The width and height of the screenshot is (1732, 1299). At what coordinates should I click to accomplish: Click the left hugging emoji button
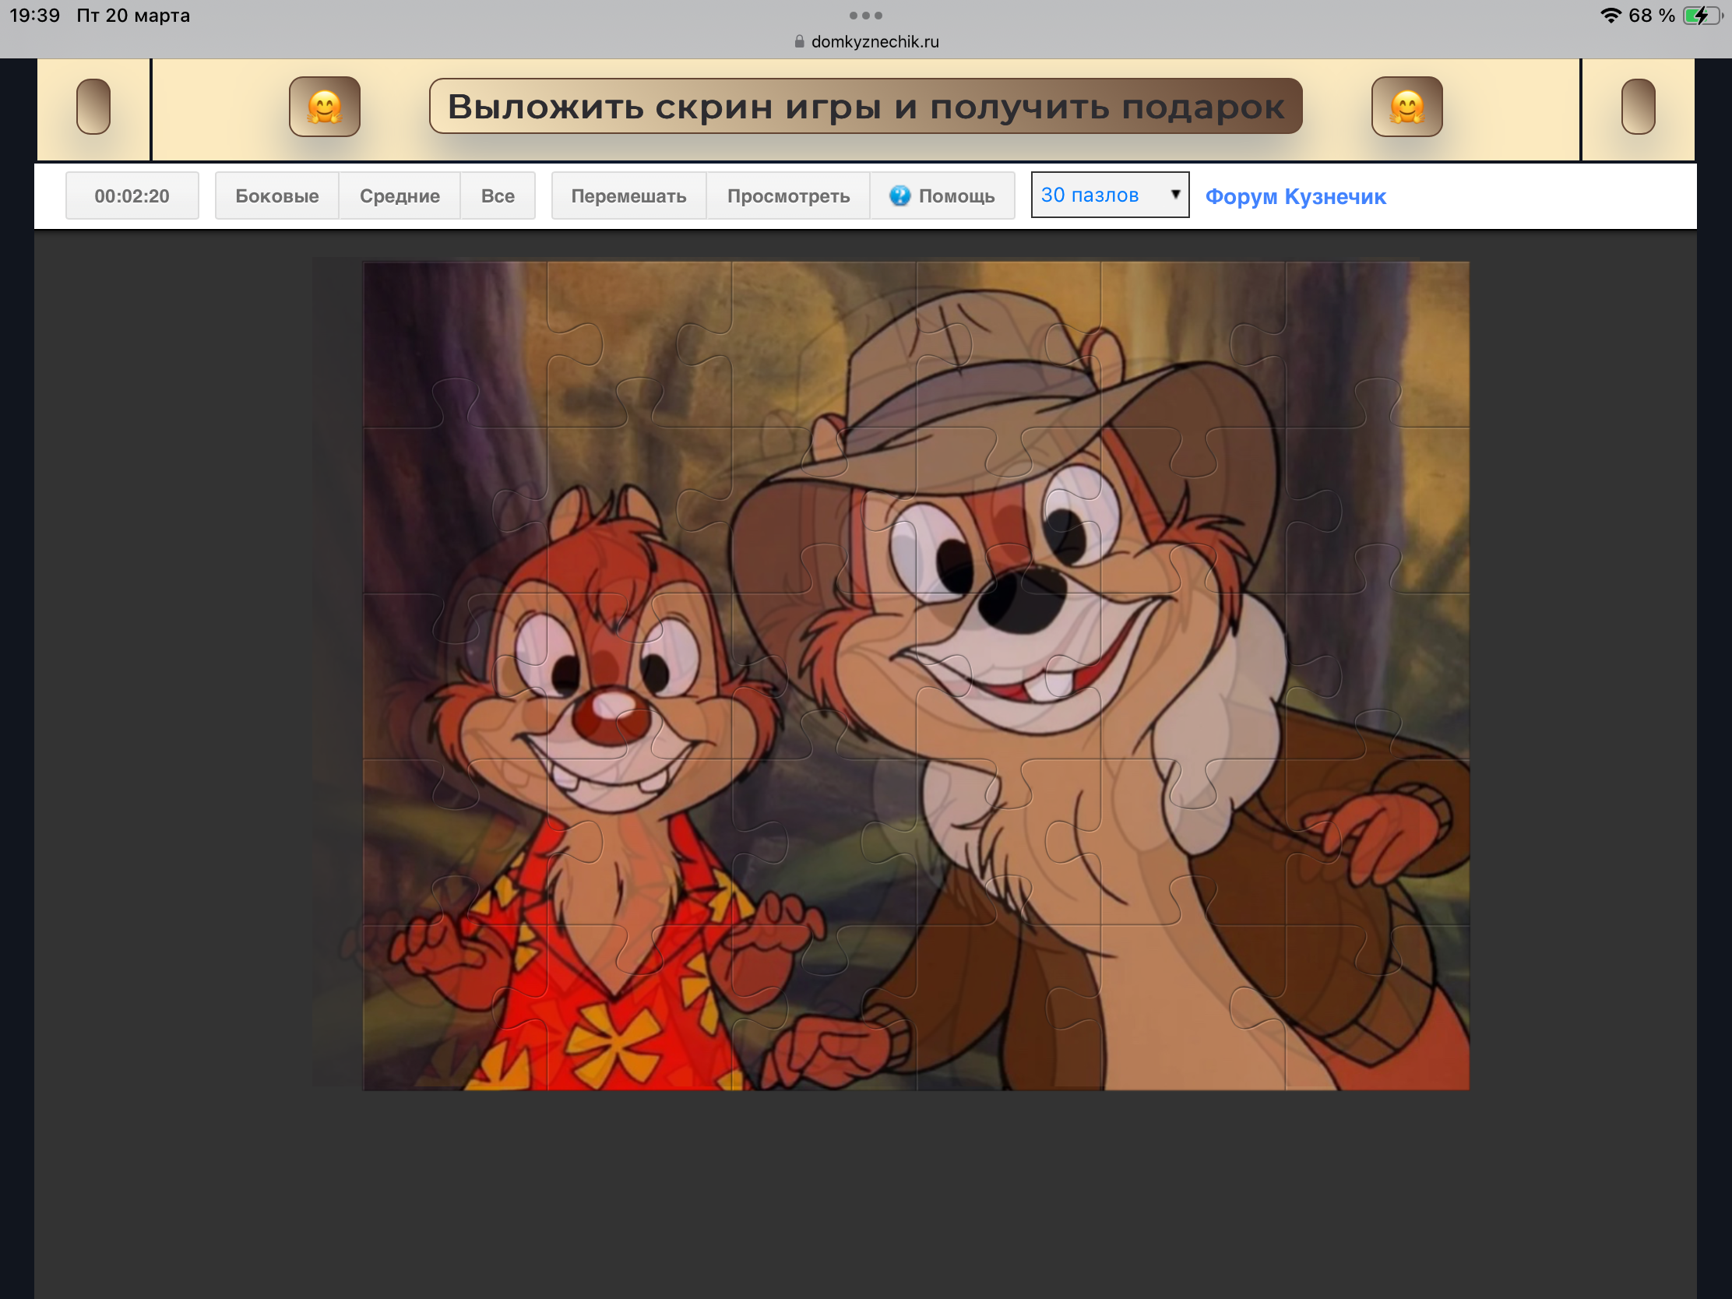click(324, 107)
